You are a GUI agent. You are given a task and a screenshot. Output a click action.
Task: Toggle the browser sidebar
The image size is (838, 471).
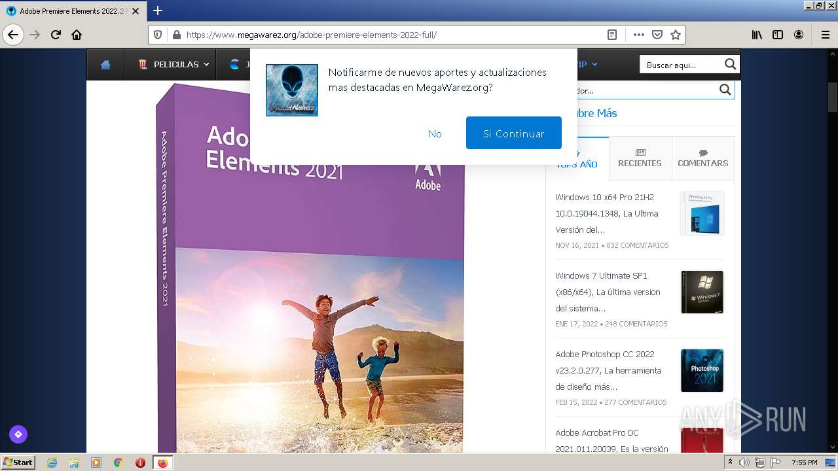tap(778, 35)
